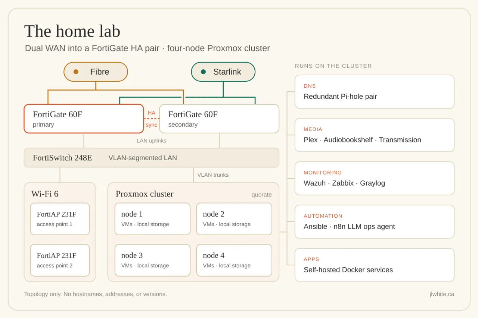Select the node 2 card
478x318 pixels.
(x=234, y=219)
